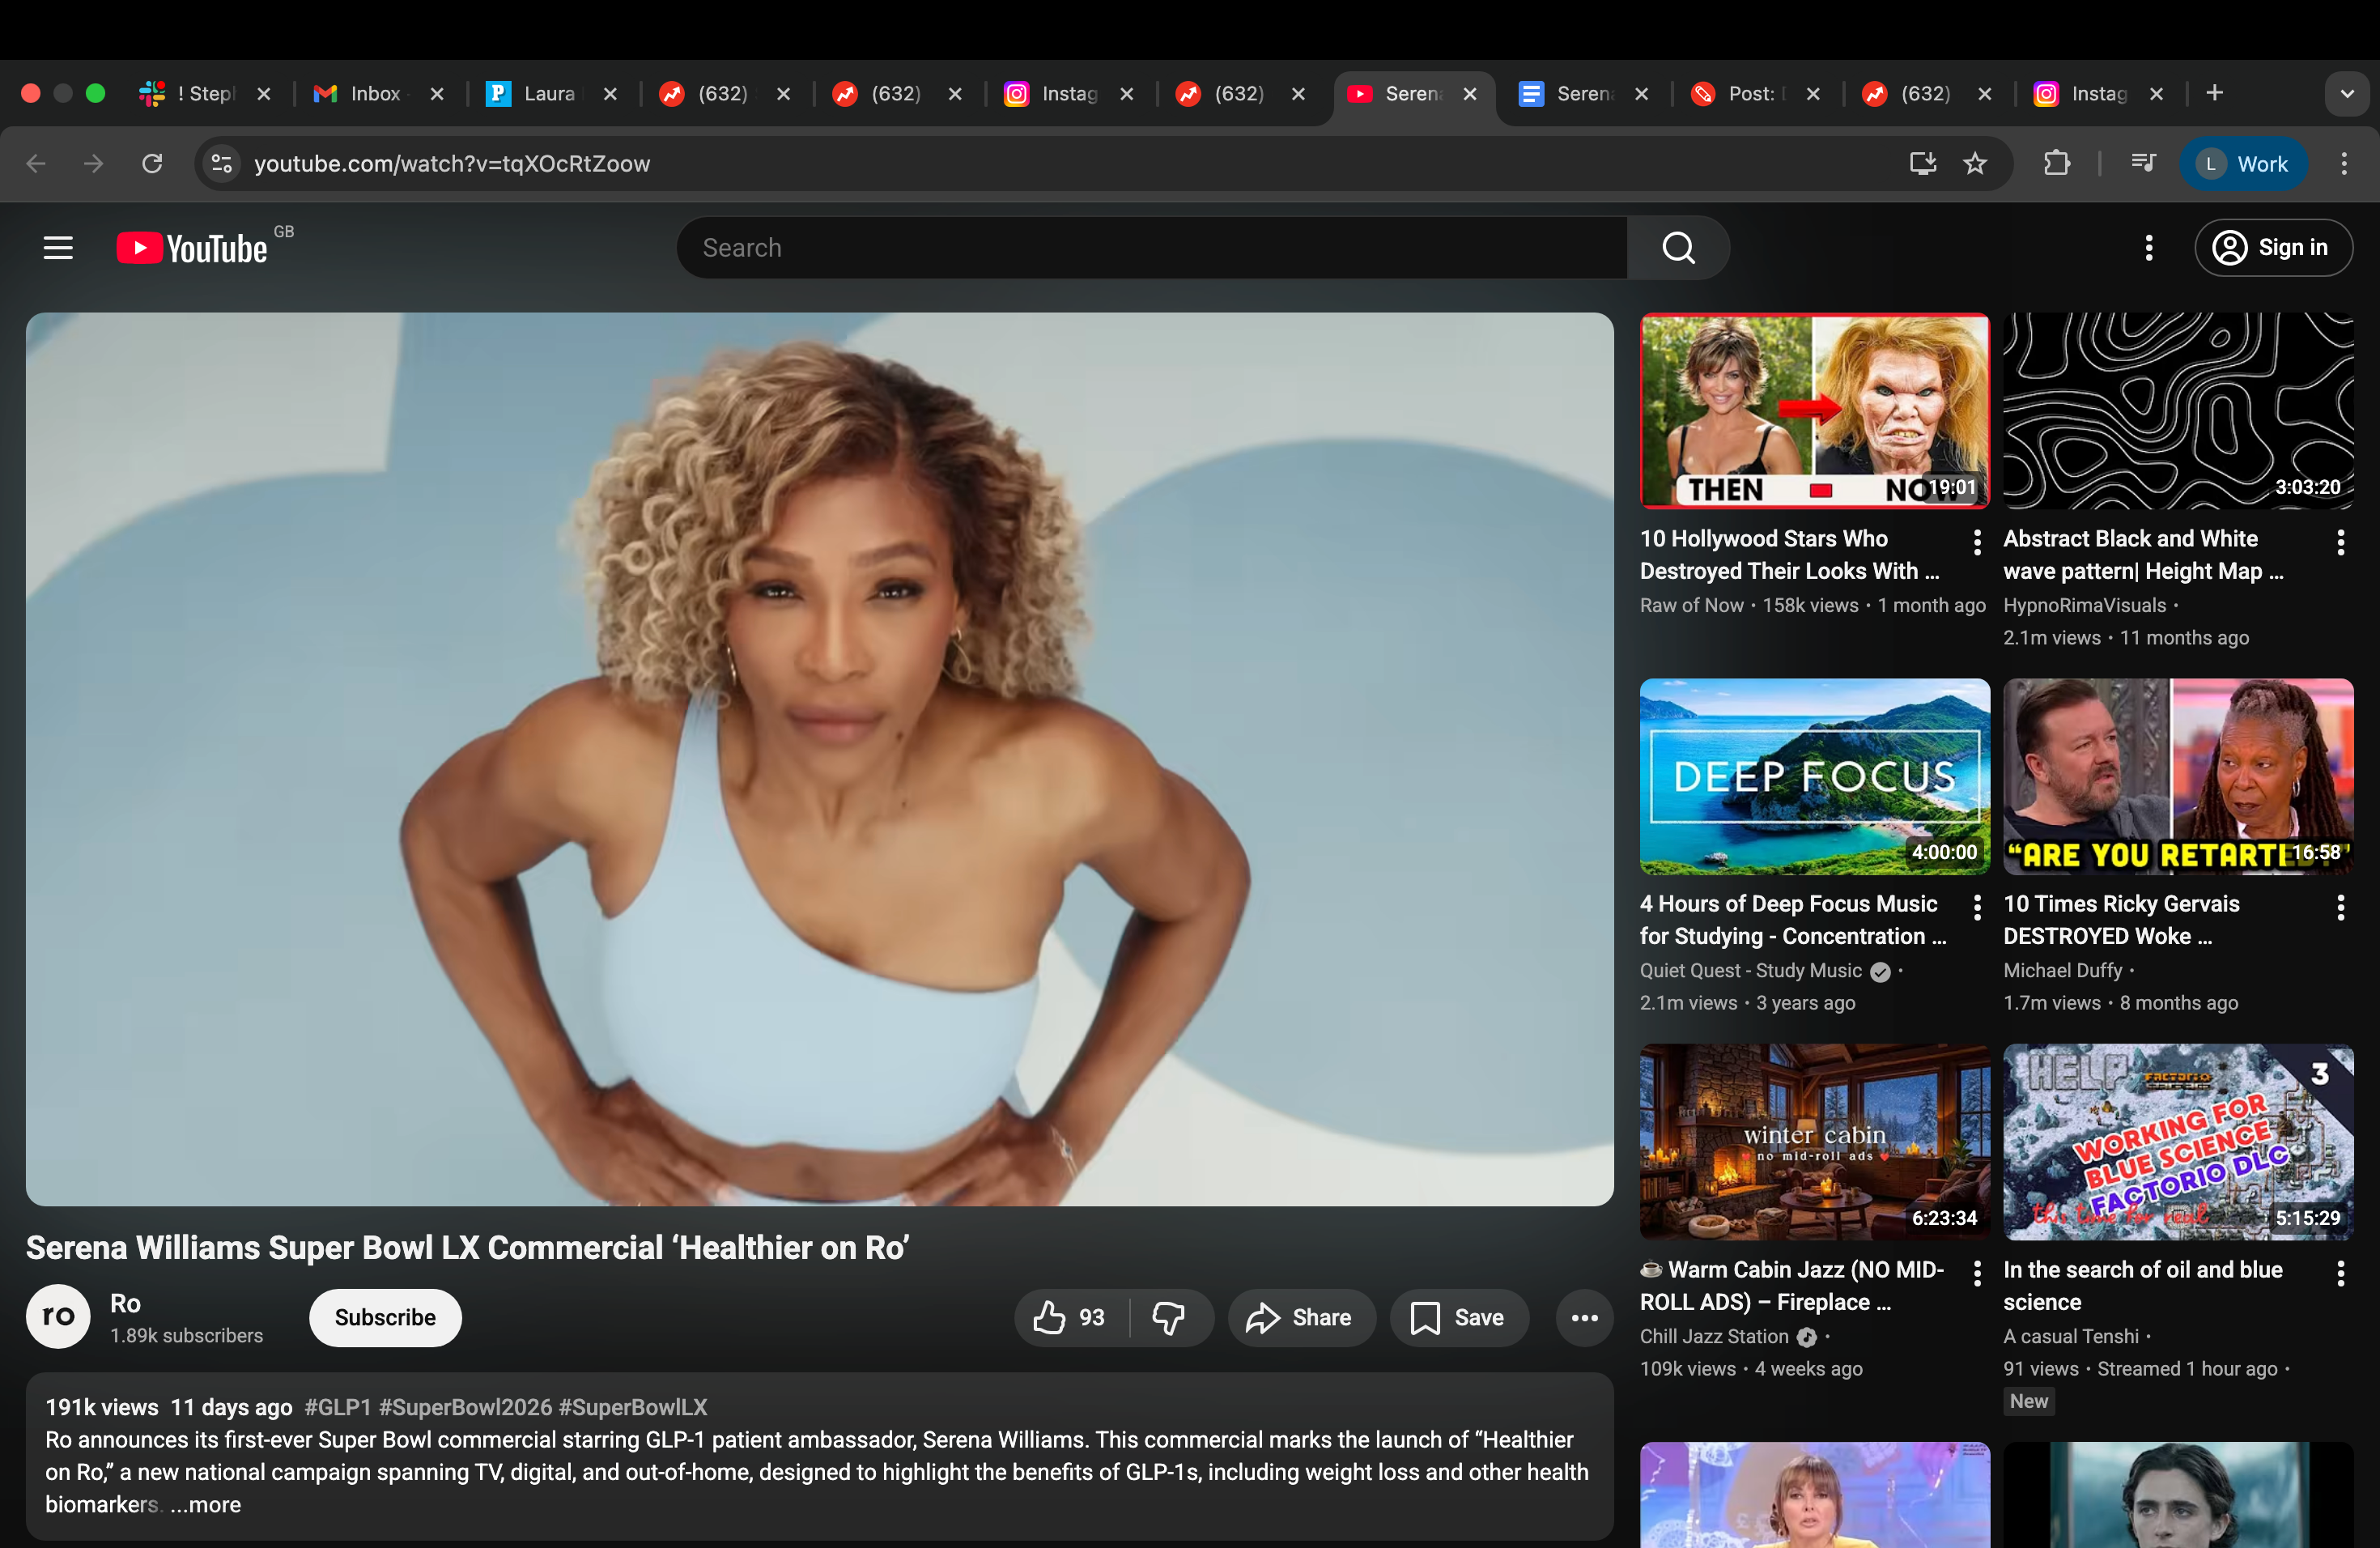2380x1548 pixels.
Task: Visit Michael Duffy channel
Action: click(2062, 971)
